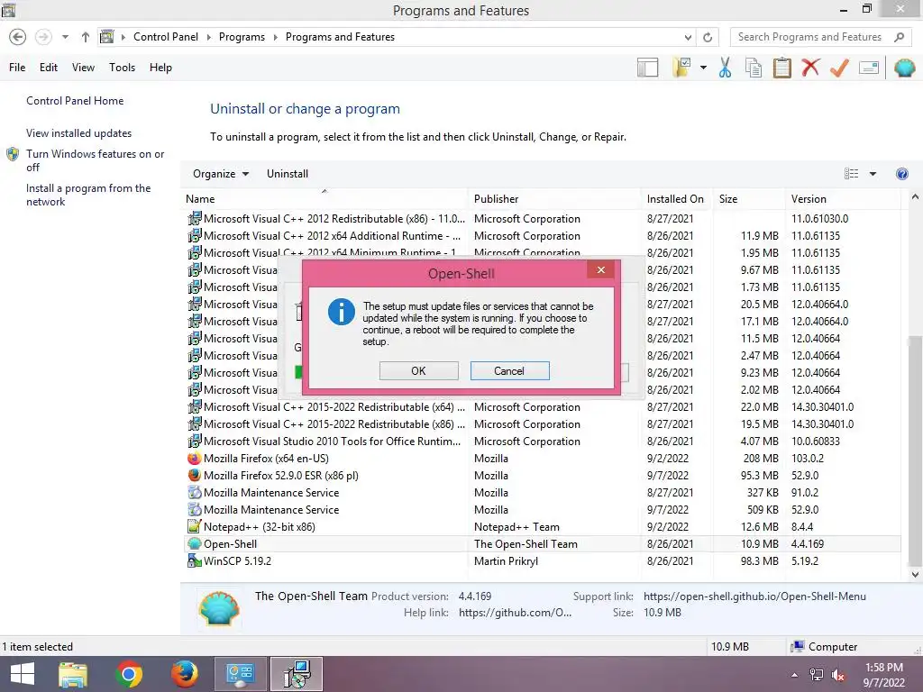This screenshot has height=692, width=923.
Task: Open the Tools menu
Action: coord(122,68)
